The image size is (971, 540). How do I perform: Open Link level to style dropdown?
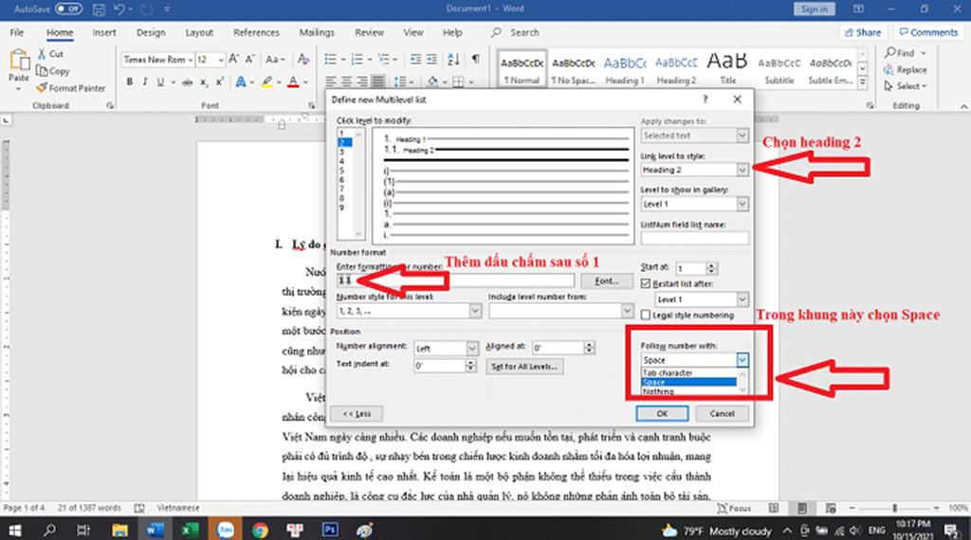[742, 170]
